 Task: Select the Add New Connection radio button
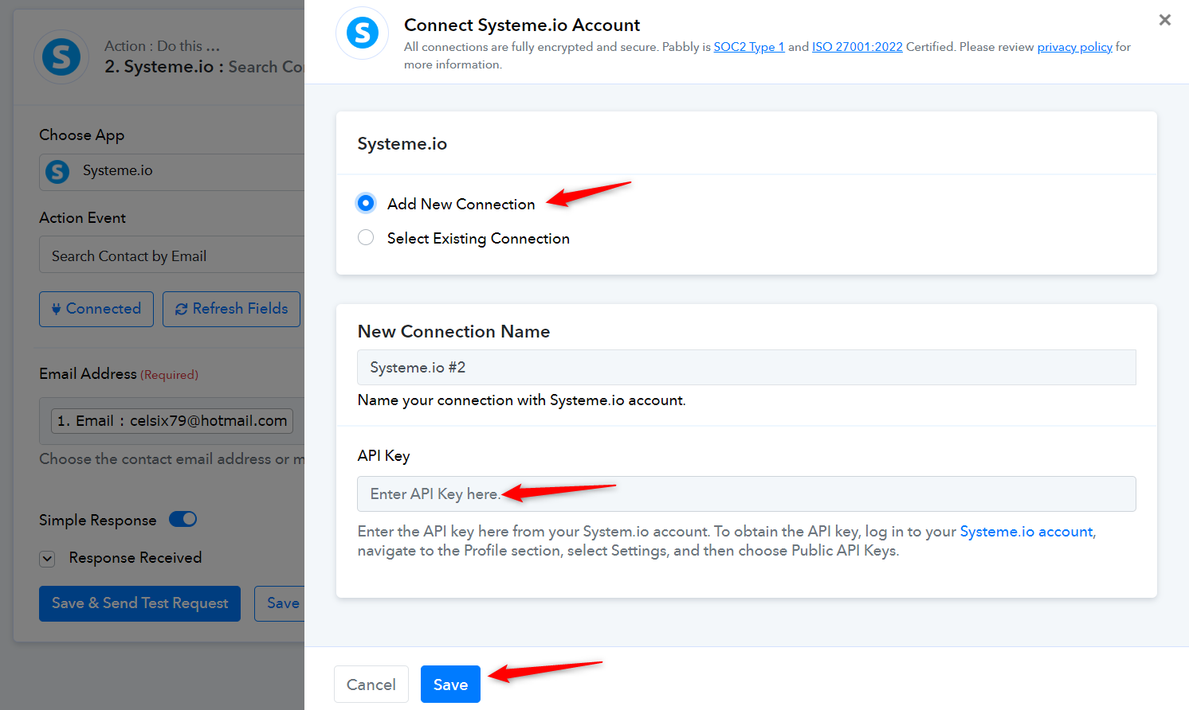[366, 204]
